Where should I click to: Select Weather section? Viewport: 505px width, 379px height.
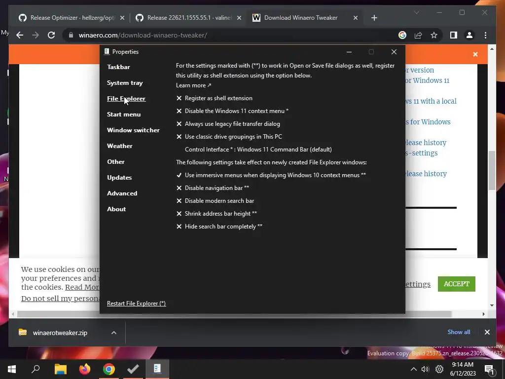pos(119,146)
